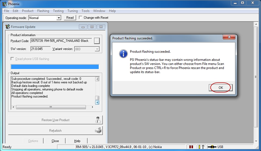Click 'Sub-procedure completed' output line
The height and width of the screenshot is (151, 261).
click(46, 79)
